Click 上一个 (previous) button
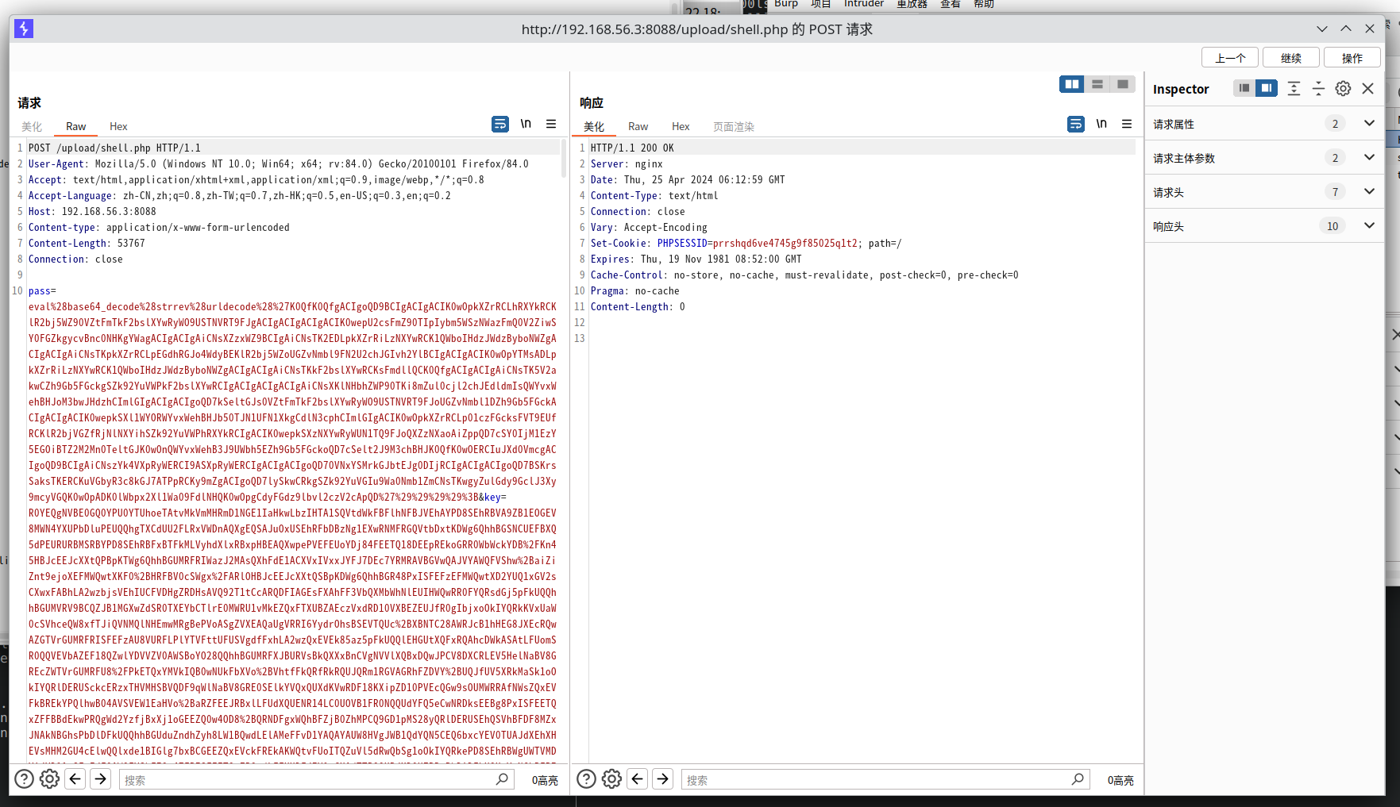 coord(1230,58)
